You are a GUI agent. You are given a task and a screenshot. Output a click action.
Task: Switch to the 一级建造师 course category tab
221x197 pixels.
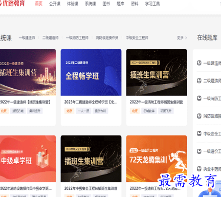(x=27, y=37)
